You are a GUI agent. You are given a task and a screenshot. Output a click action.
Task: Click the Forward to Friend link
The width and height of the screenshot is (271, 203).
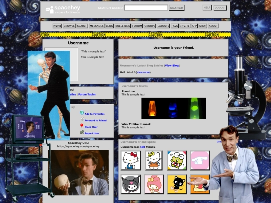[95, 120]
